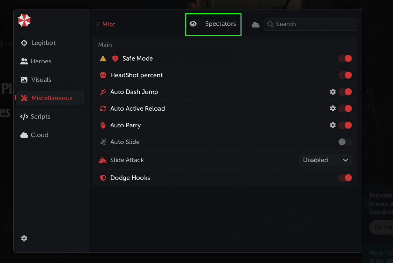Image resolution: width=393 pixels, height=263 pixels.
Task: Open the bottom-left settings gear
Action: tap(24, 238)
